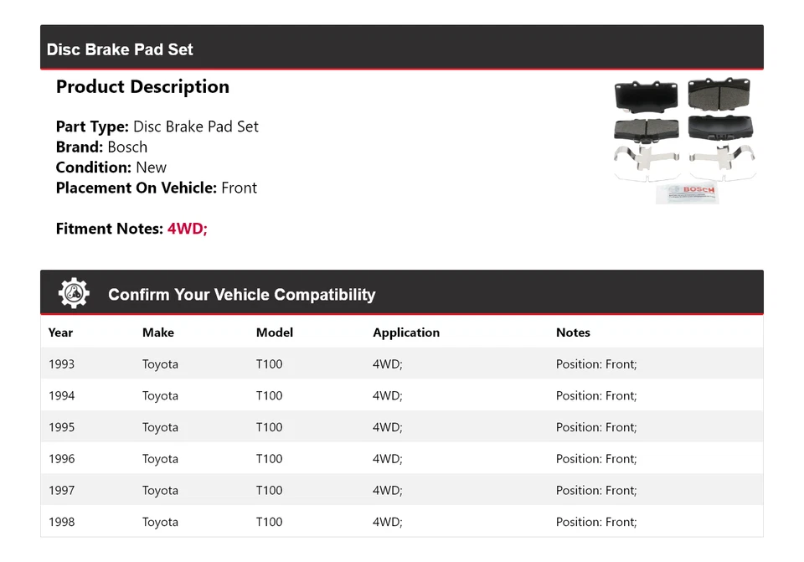Click the 1995 row's Toyota cell
The height and width of the screenshot is (562, 804).
160,427
